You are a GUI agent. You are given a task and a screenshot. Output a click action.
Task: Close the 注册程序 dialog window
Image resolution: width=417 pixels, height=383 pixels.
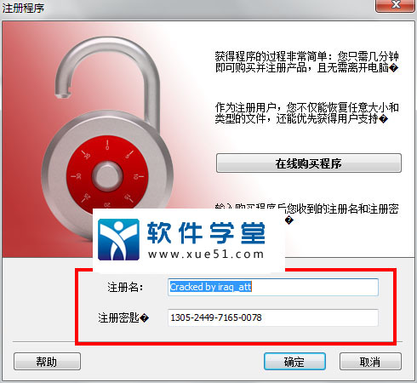[395, 5]
